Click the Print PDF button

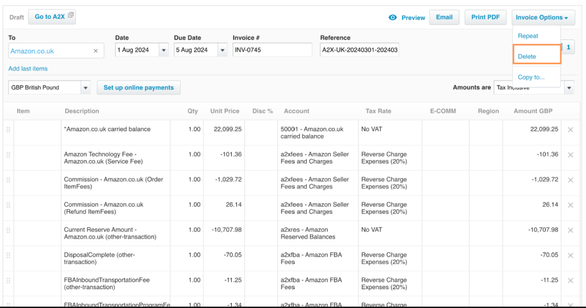pyautogui.click(x=485, y=17)
